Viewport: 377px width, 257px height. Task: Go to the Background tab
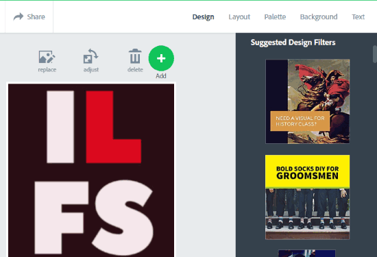click(x=319, y=17)
